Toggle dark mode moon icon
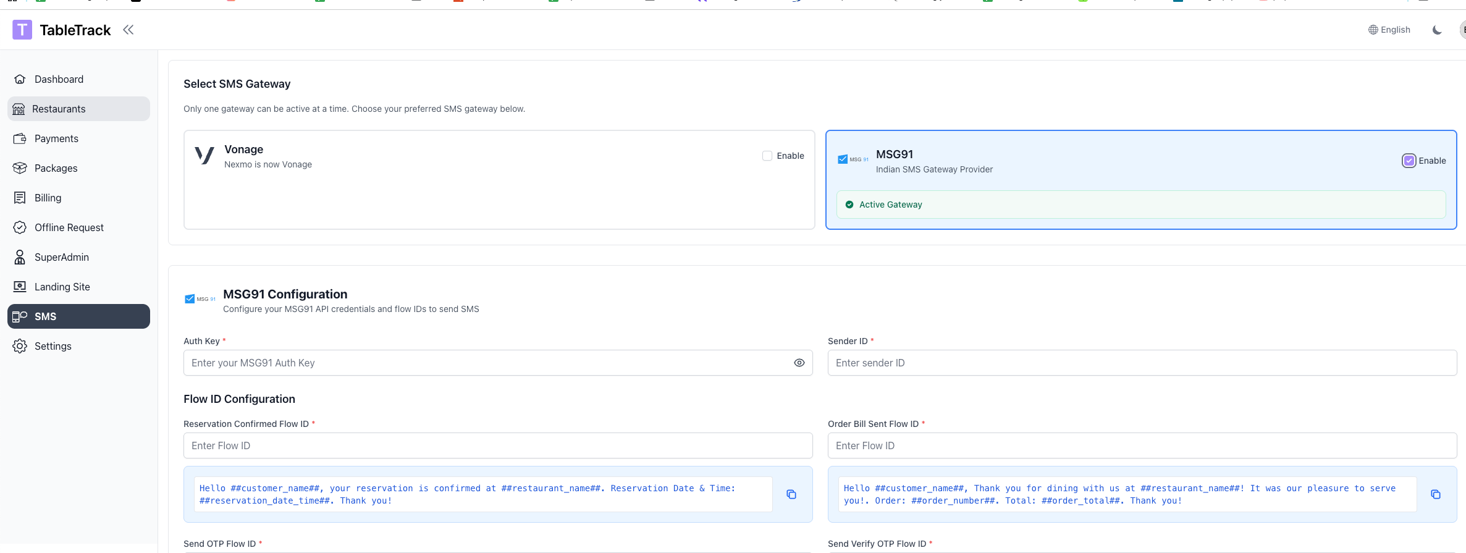 [1437, 30]
